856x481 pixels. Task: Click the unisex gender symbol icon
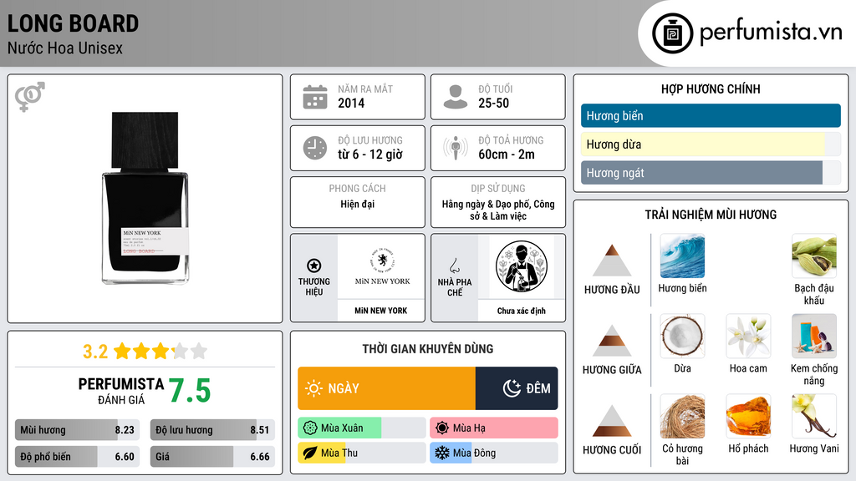click(30, 97)
